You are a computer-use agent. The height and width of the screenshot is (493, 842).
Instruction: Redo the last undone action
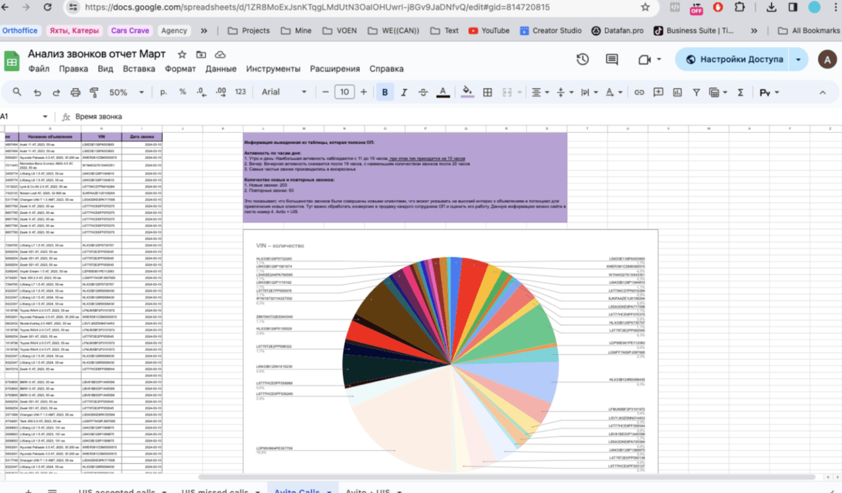(56, 92)
